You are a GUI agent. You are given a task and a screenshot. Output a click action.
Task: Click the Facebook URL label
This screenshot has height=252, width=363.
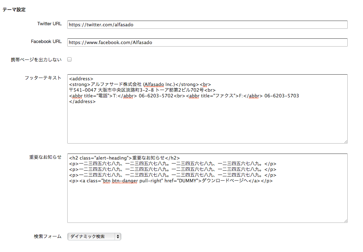(46, 41)
